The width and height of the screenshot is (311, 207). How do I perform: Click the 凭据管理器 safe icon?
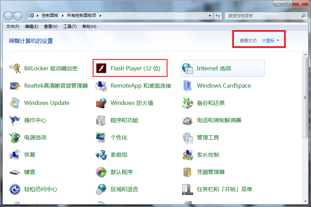[x=187, y=172]
